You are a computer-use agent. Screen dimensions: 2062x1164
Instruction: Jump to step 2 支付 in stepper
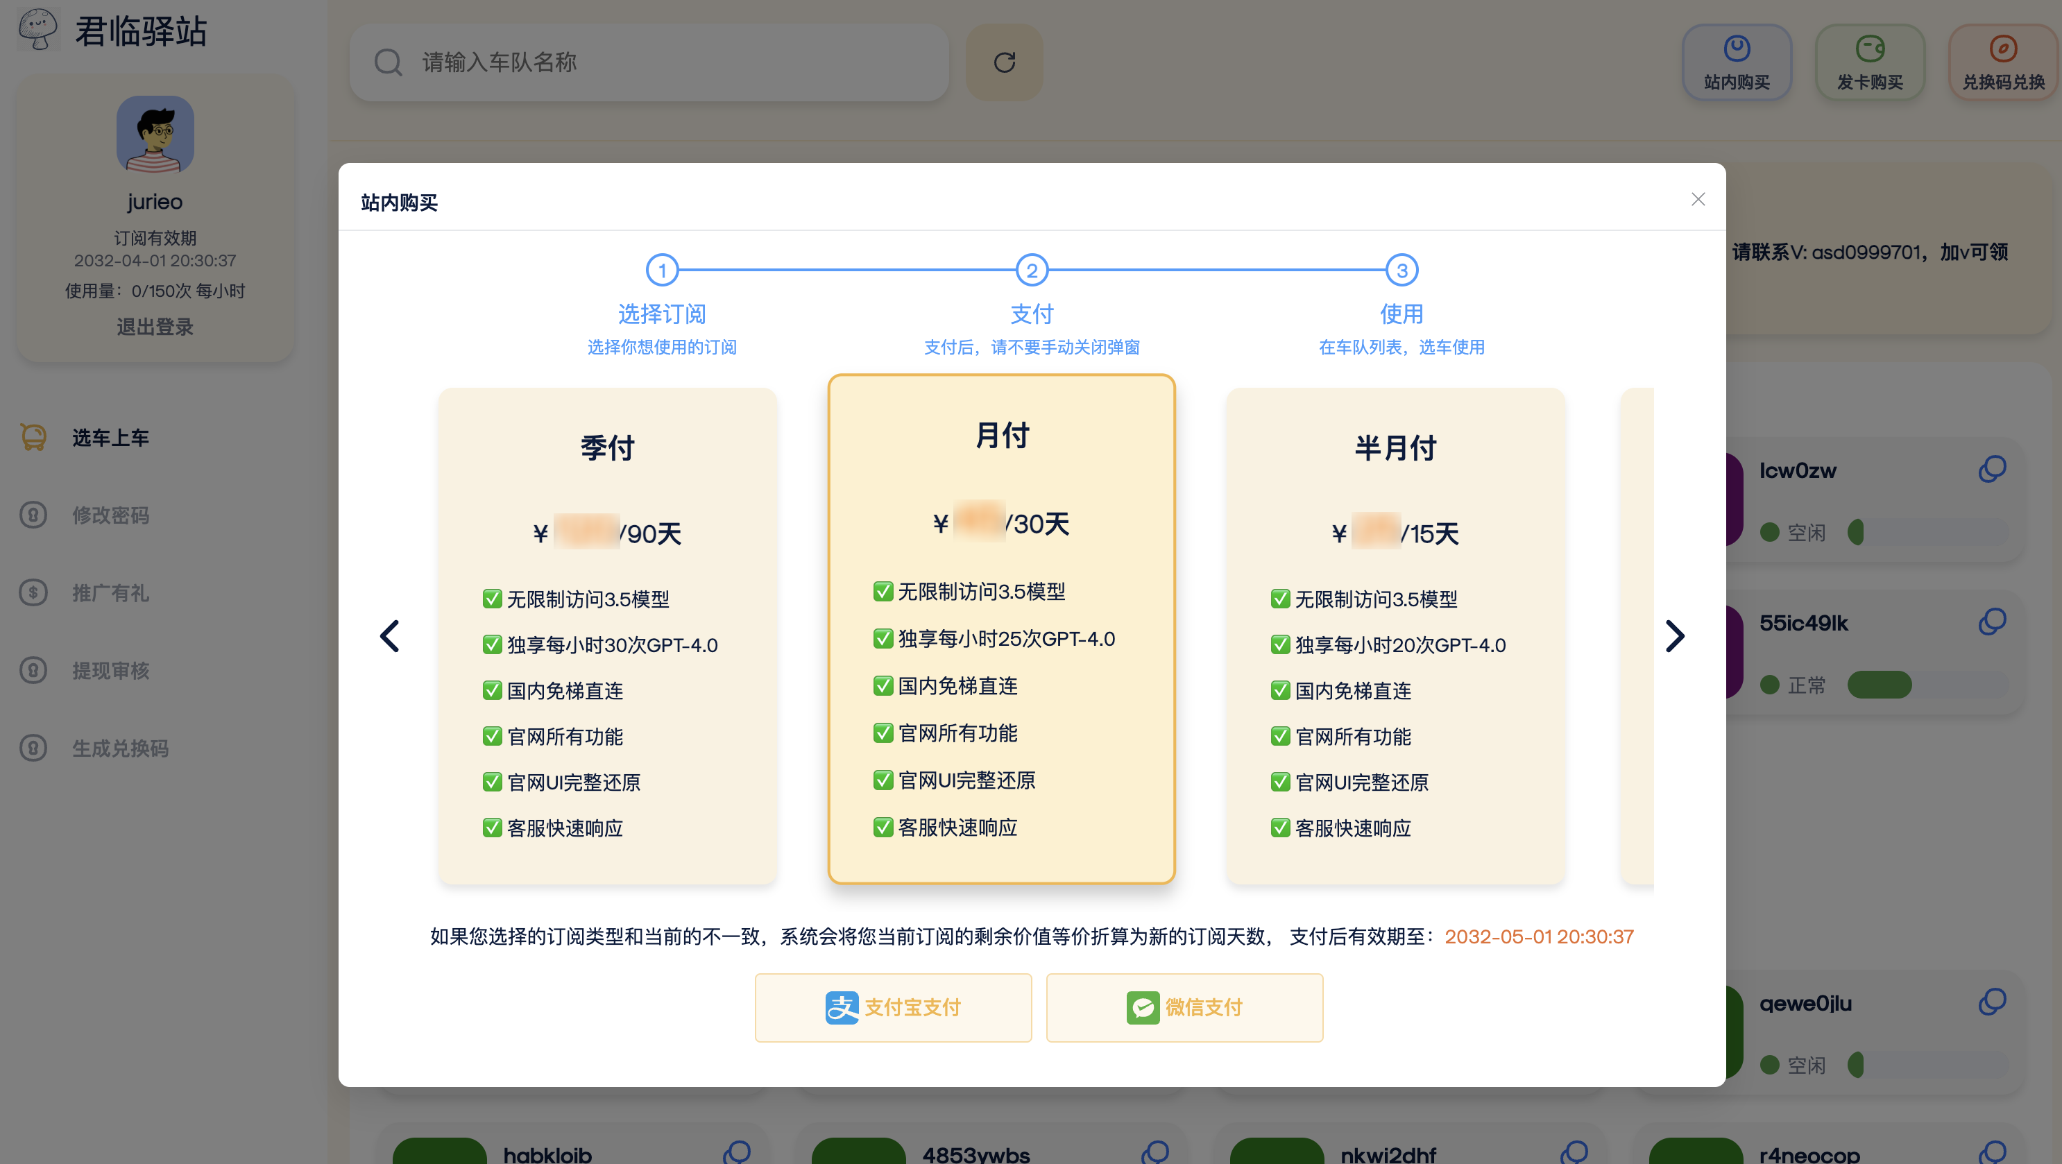1032,271
